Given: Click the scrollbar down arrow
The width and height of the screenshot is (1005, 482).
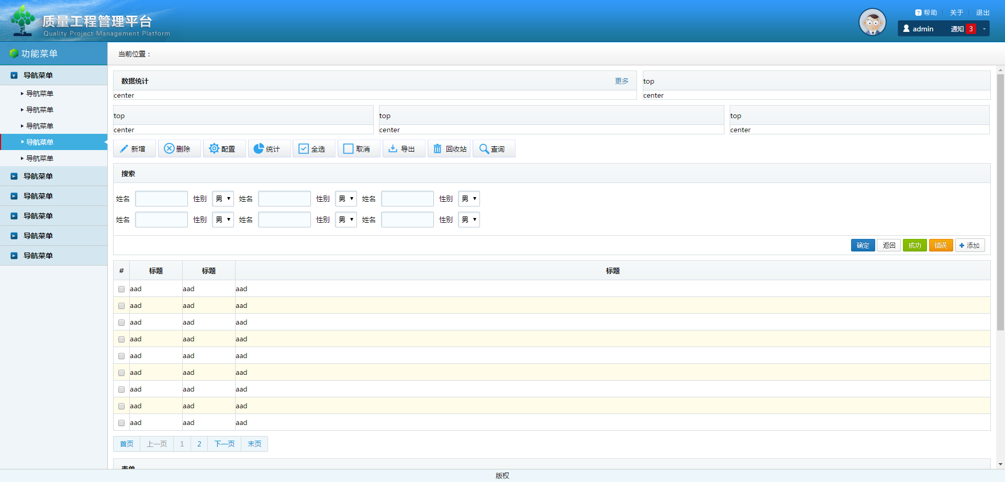Looking at the screenshot, I should [1000, 464].
